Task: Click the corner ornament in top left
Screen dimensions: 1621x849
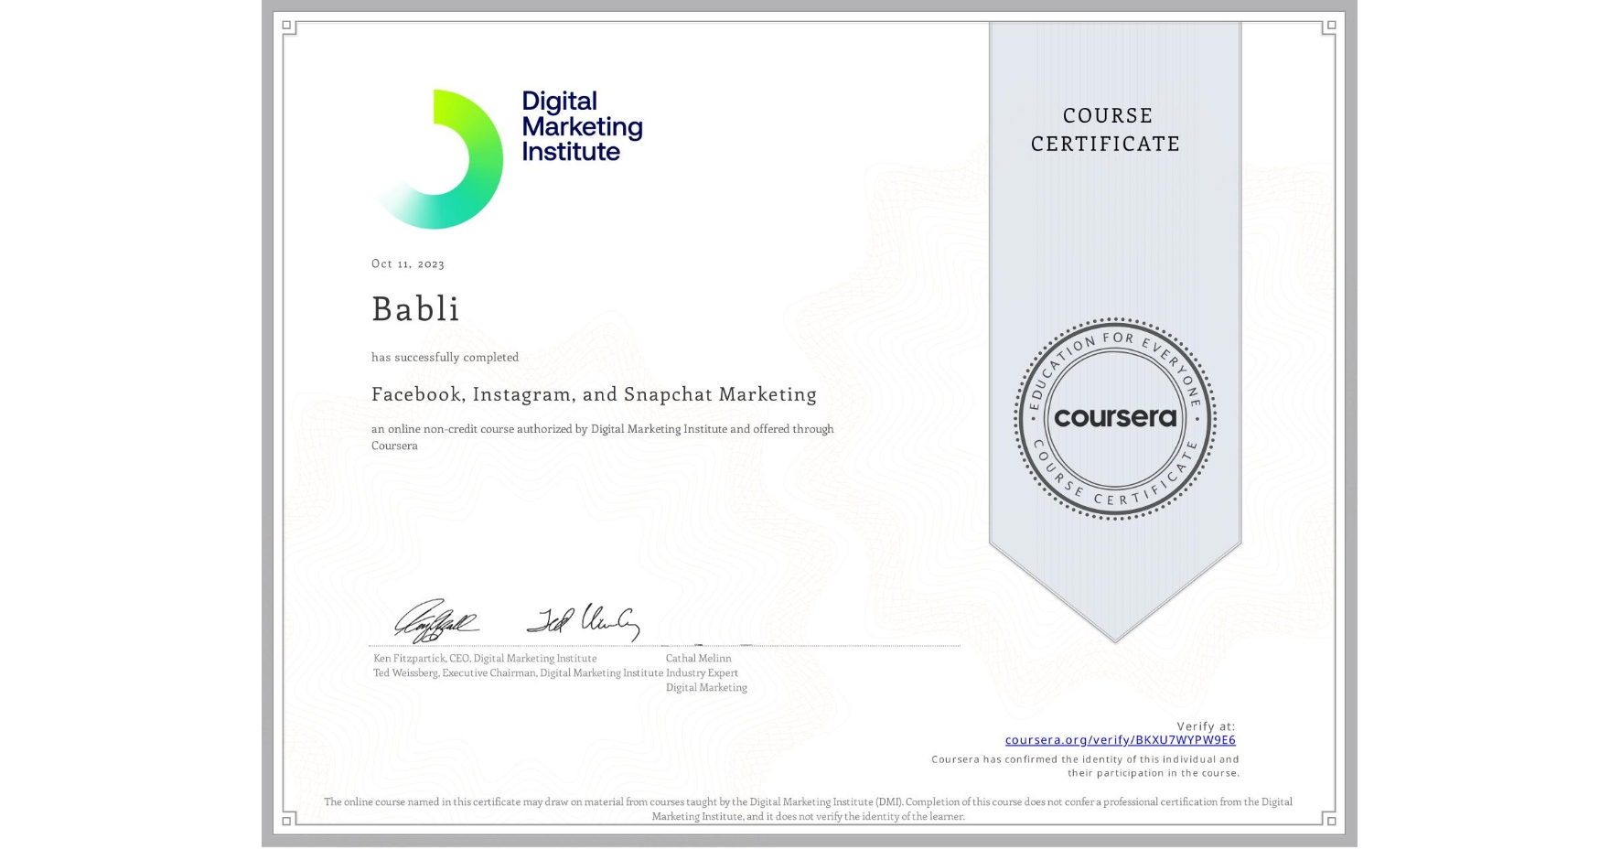Action: tap(288, 27)
